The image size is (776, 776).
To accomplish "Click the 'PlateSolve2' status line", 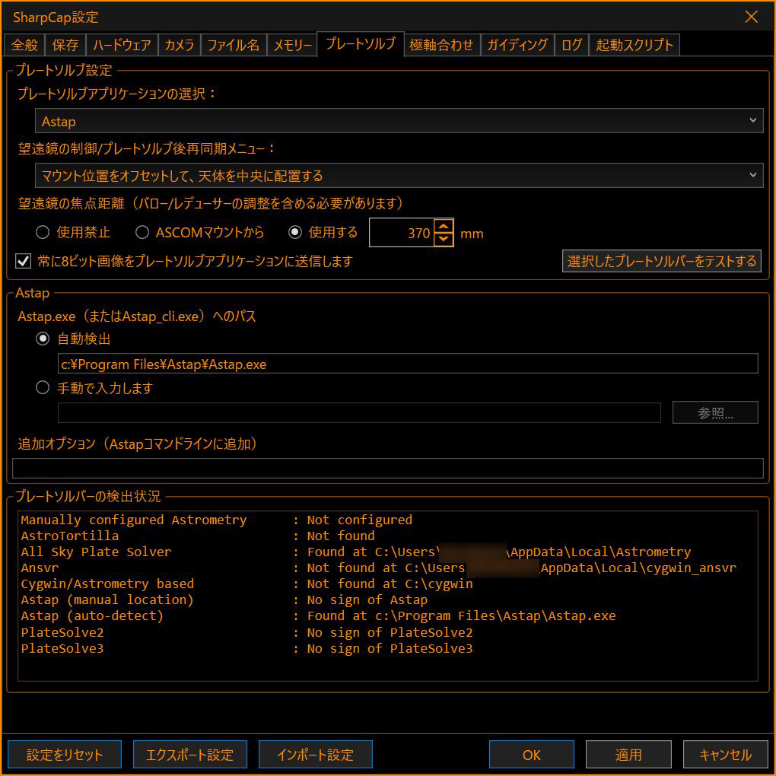I will [x=246, y=632].
